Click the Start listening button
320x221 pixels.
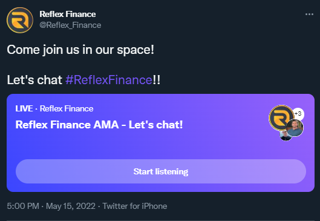[161, 171]
